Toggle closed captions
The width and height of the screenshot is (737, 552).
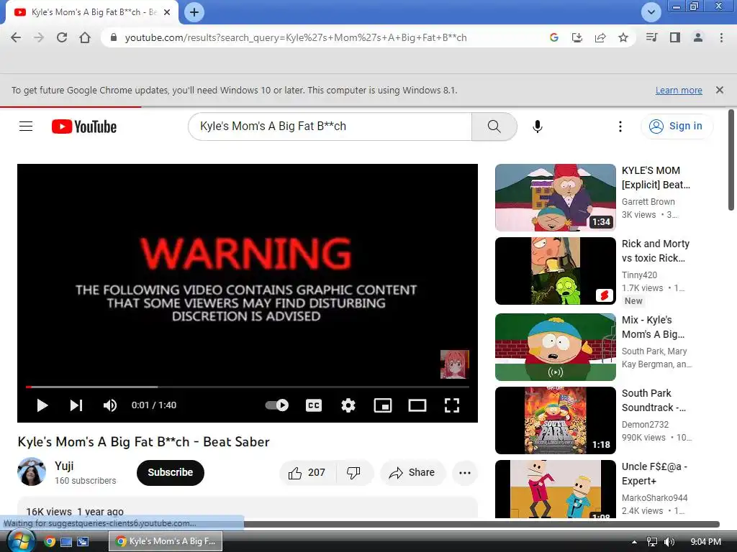tap(314, 405)
